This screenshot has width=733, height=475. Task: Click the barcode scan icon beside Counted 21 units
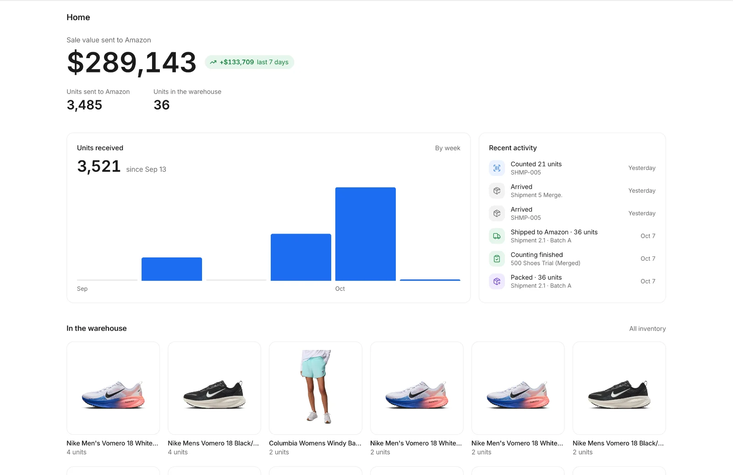click(x=497, y=168)
